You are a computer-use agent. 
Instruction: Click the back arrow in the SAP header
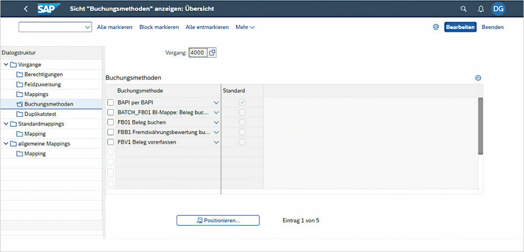pyautogui.click(x=26, y=9)
